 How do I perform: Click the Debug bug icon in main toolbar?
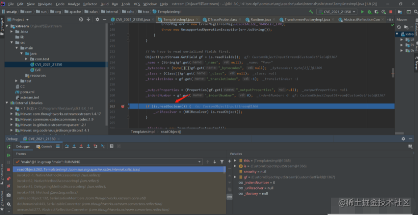(369, 12)
